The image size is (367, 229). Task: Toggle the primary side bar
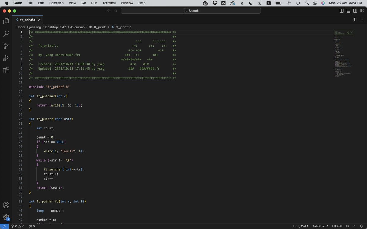click(342, 11)
